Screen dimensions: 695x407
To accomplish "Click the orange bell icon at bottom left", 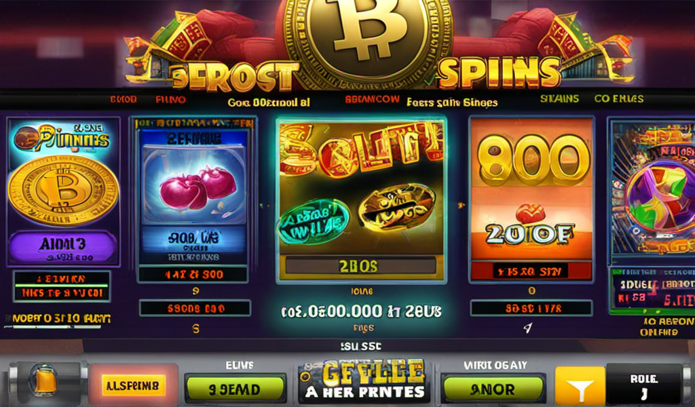I will (45, 381).
